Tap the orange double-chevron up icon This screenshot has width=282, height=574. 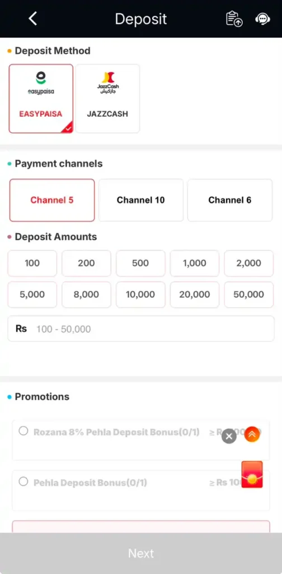coord(252,434)
